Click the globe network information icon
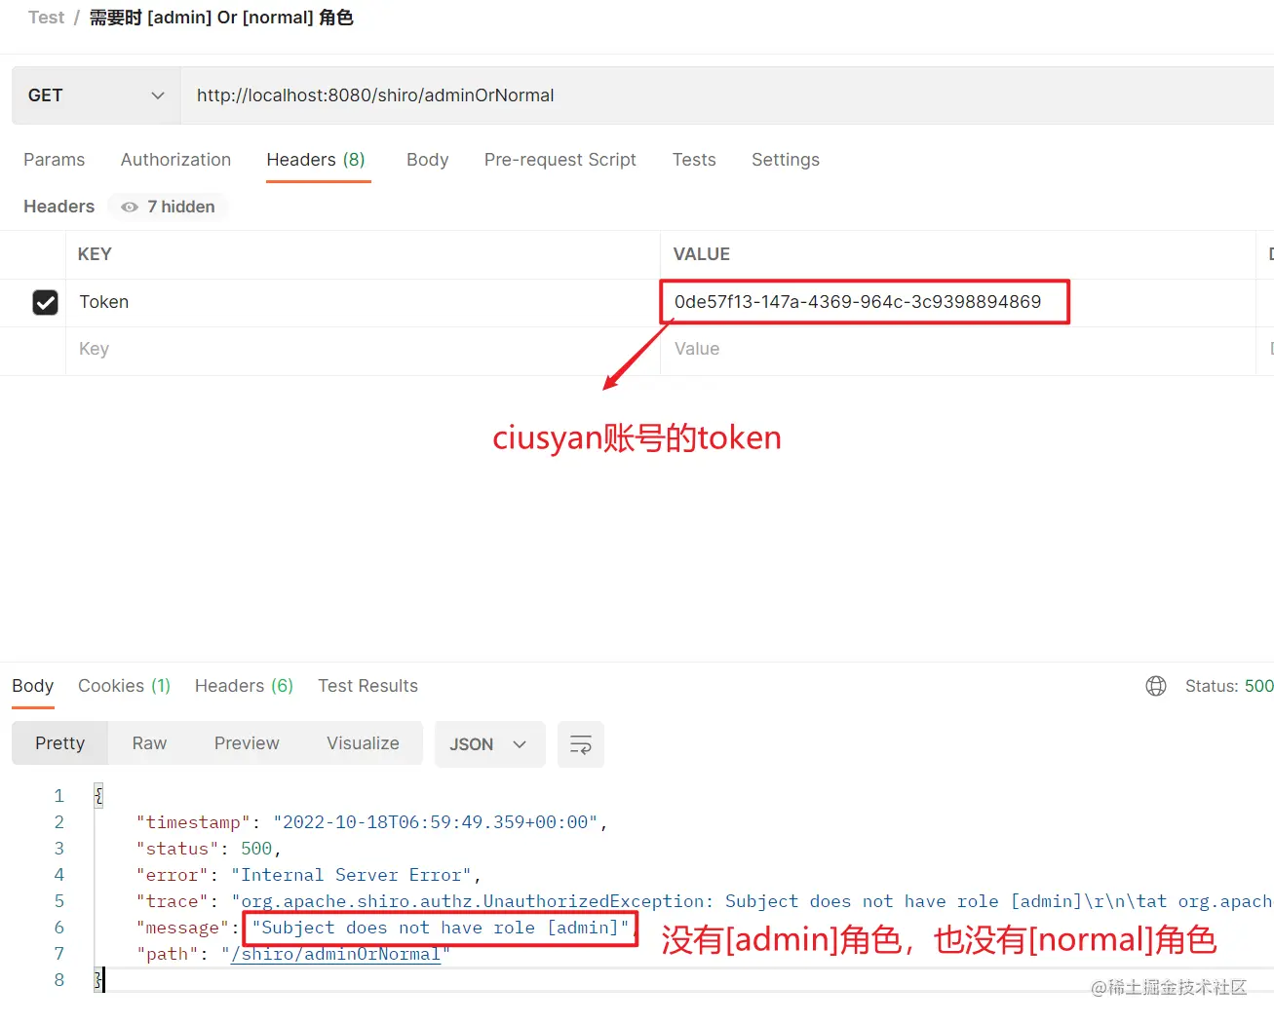Image resolution: width=1274 pixels, height=1024 pixels. coord(1156,686)
